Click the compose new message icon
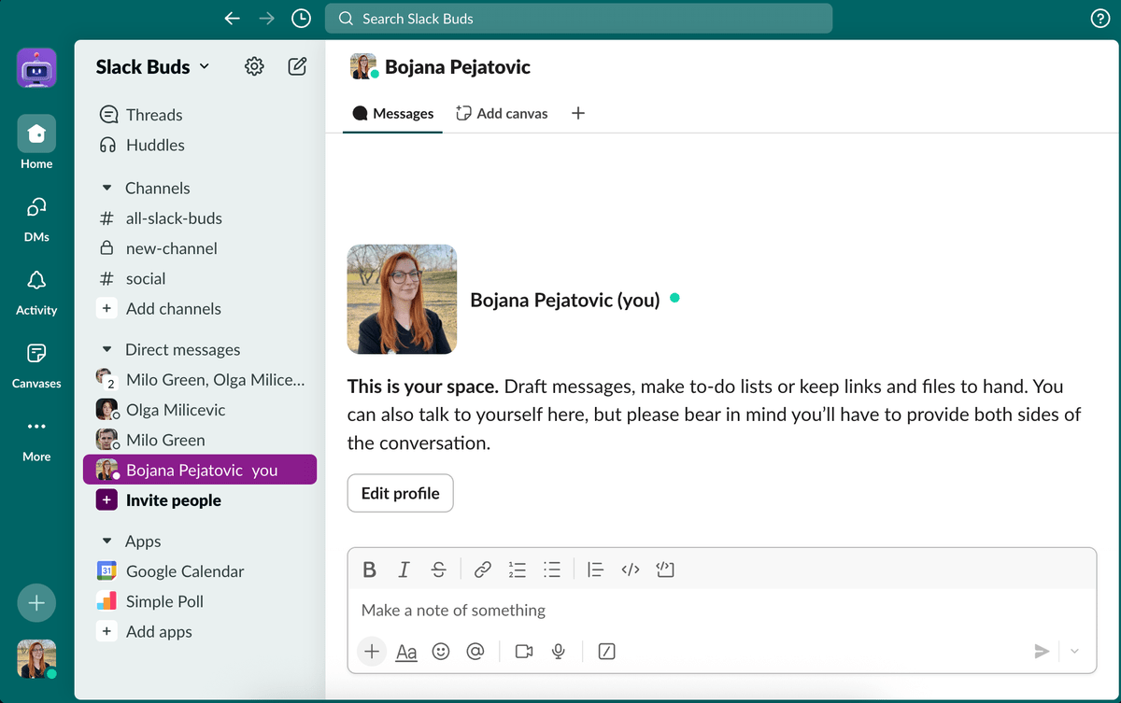The width and height of the screenshot is (1121, 703). (297, 66)
